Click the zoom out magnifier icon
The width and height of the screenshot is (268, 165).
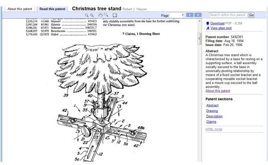tap(87, 15)
